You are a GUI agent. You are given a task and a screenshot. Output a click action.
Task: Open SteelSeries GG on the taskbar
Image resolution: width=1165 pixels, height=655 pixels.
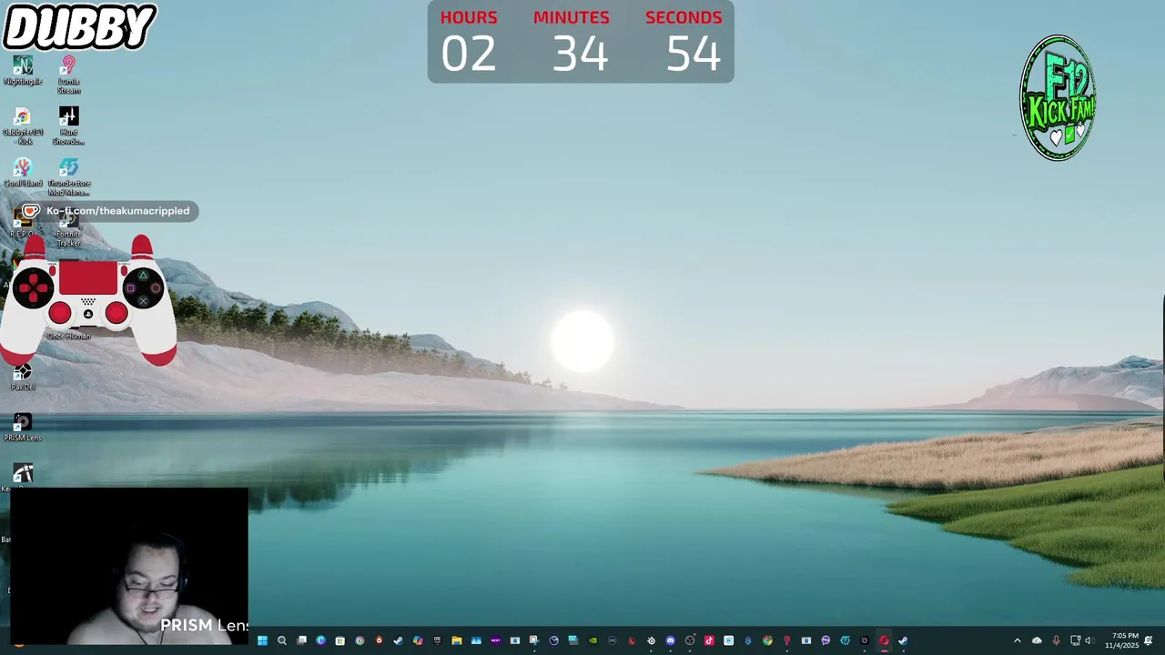click(x=651, y=640)
